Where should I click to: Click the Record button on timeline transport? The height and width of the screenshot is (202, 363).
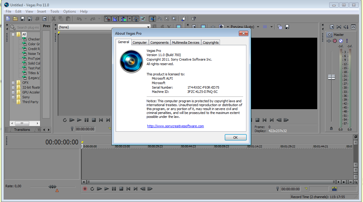pyautogui.click(x=85, y=189)
